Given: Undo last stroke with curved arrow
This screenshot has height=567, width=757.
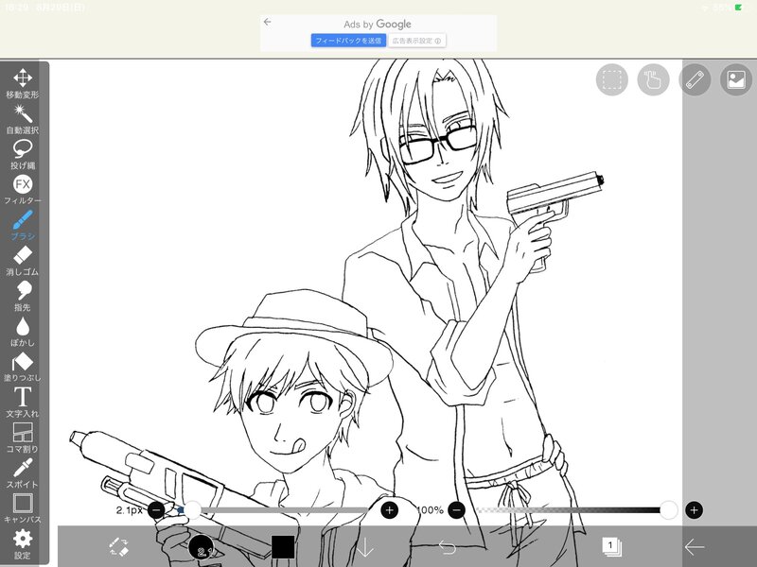Looking at the screenshot, I should [x=447, y=547].
